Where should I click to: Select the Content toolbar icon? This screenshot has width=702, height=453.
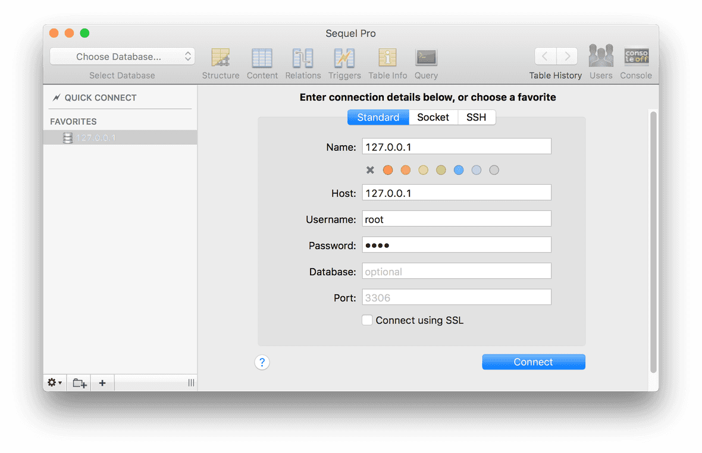(x=262, y=57)
